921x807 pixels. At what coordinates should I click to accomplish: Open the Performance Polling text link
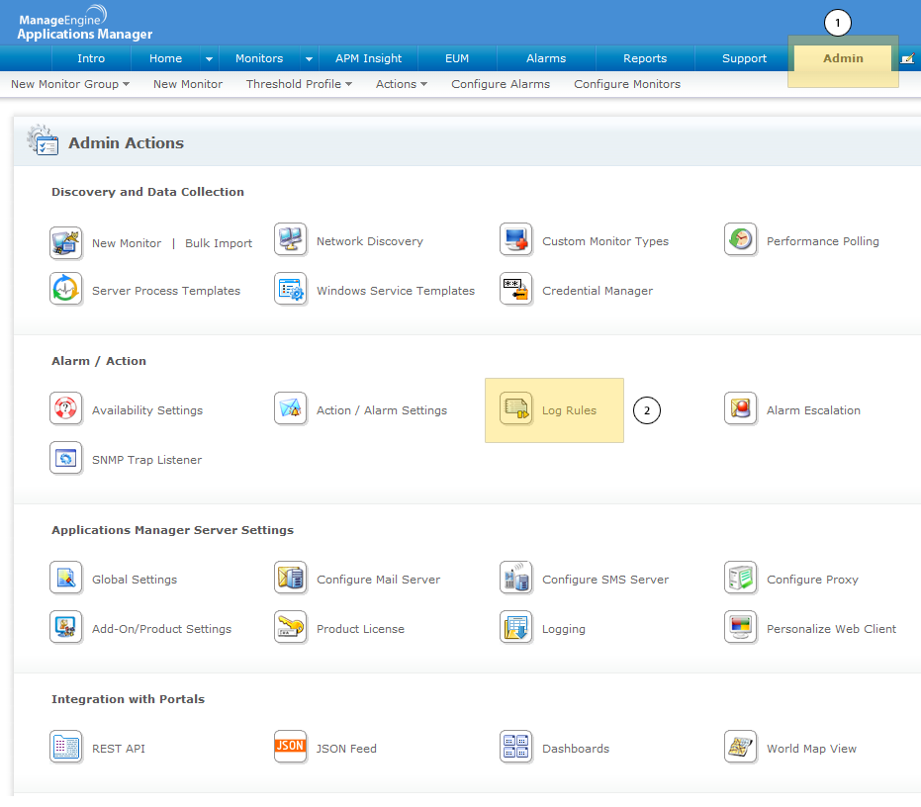point(823,241)
